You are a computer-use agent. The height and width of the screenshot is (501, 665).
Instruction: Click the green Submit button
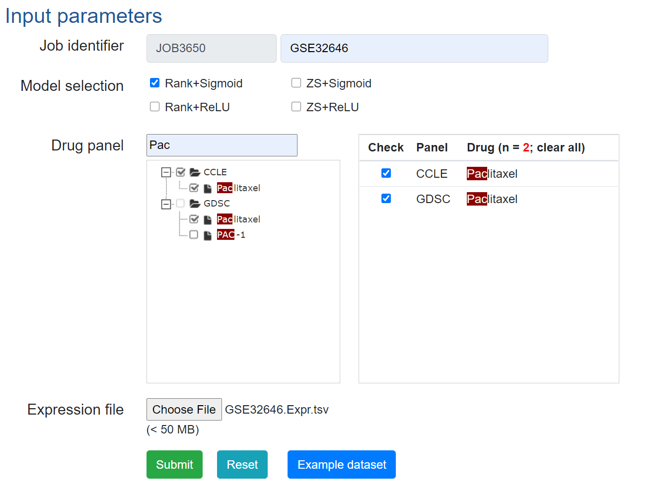[x=174, y=465]
